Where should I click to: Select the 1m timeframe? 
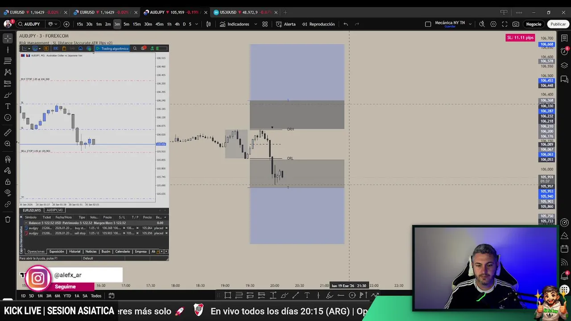(x=99, y=24)
